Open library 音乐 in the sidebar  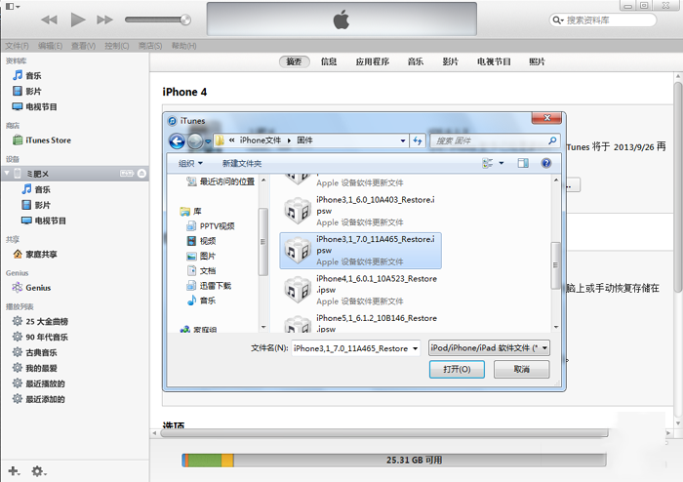coord(33,76)
